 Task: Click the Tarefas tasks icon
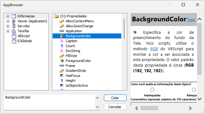(14, 31)
